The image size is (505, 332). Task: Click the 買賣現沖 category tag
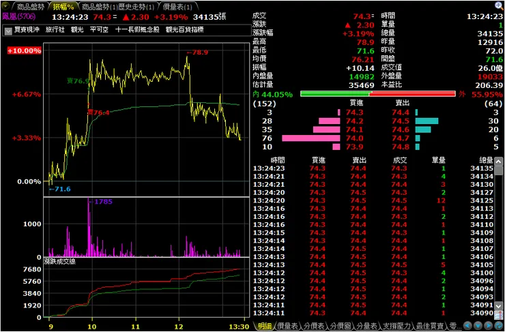pos(27,29)
